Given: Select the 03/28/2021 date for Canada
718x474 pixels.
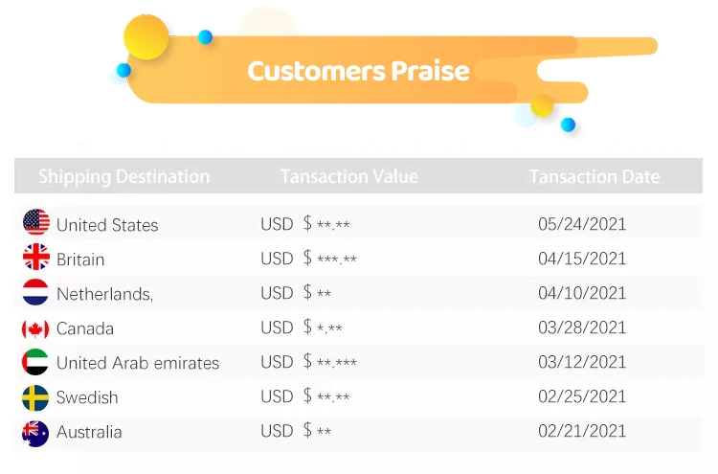Looking at the screenshot, I should (582, 328).
